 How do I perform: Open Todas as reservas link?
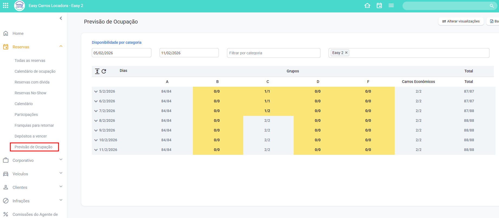click(x=30, y=61)
